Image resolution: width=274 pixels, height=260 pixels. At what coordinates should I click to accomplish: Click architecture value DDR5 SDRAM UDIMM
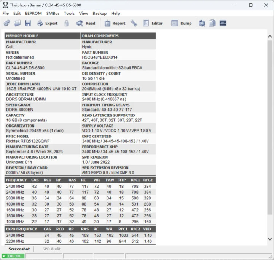pos(26,99)
